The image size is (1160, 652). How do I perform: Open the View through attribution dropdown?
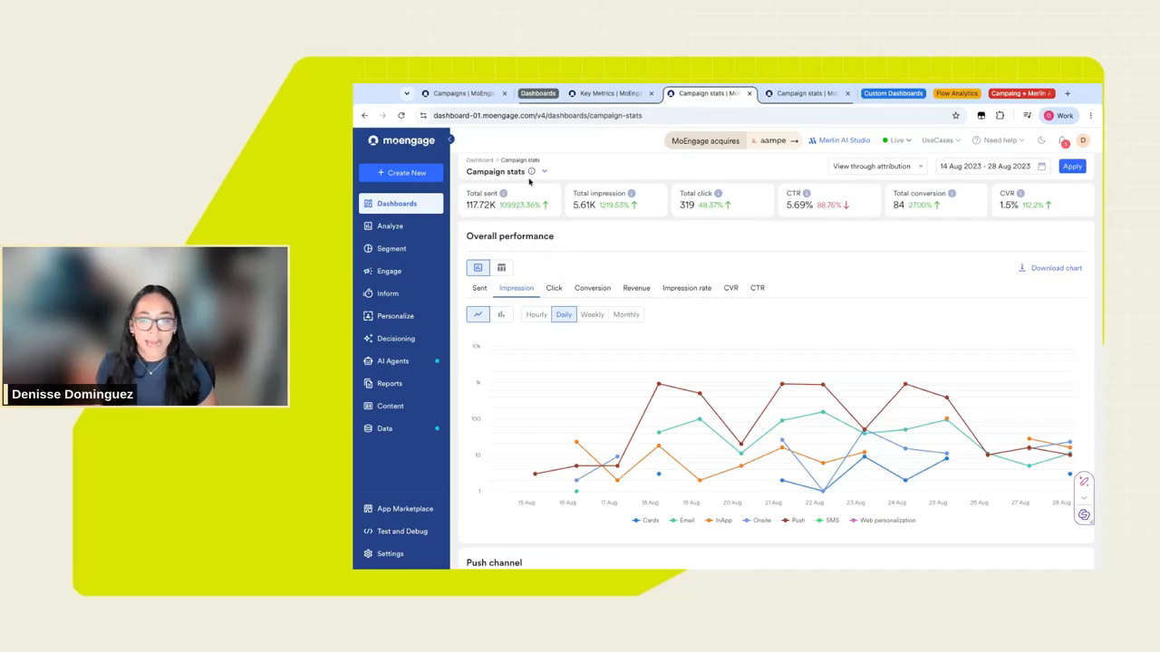877,167
